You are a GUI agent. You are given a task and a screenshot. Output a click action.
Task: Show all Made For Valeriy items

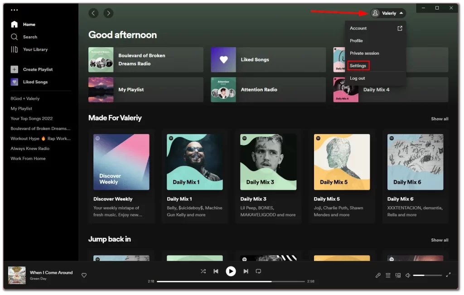click(440, 119)
